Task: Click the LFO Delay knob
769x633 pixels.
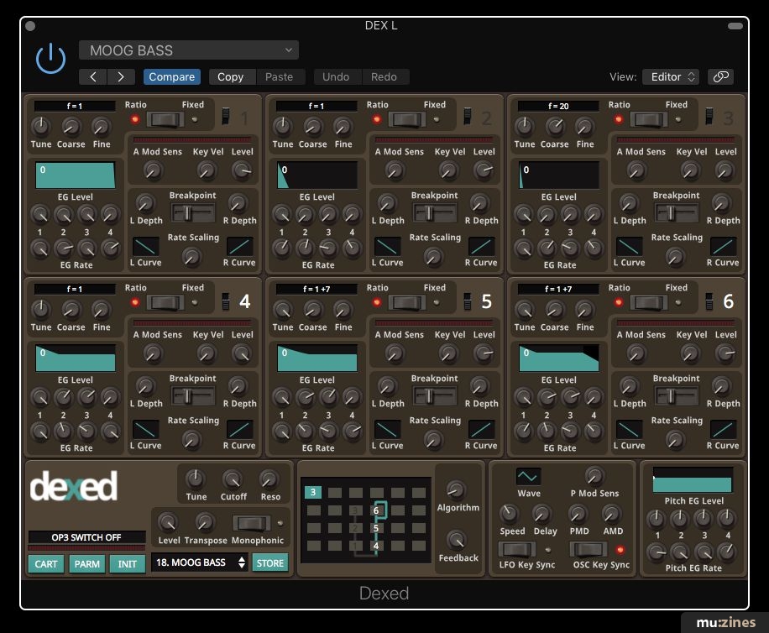Action: pos(541,513)
